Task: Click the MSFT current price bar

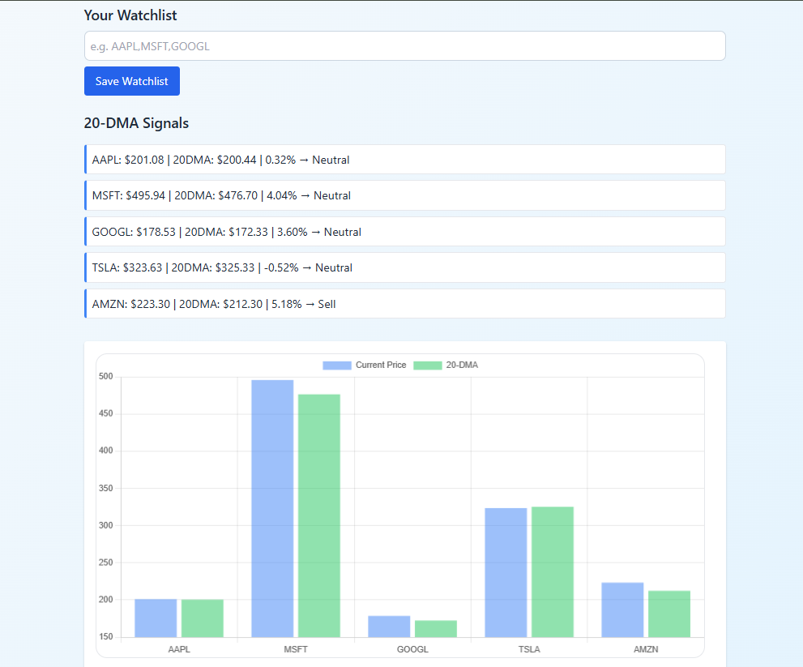Action: point(272,509)
